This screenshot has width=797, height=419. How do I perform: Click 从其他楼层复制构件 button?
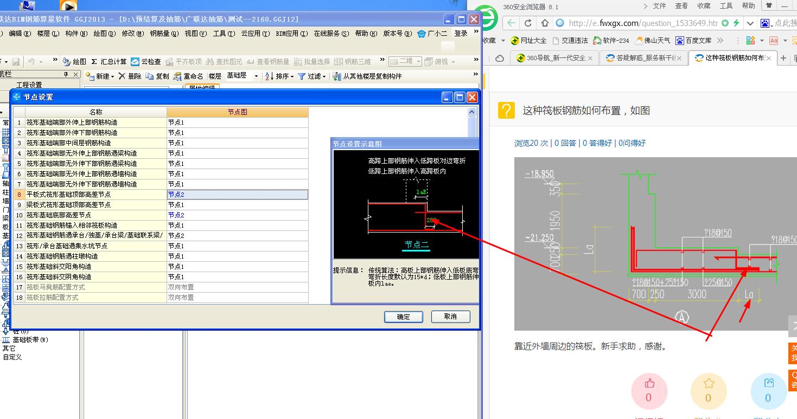tap(368, 76)
